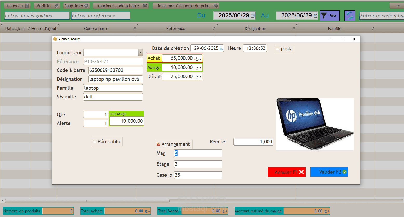Click the Modifier button
404x217 pixels.
tap(47, 6)
